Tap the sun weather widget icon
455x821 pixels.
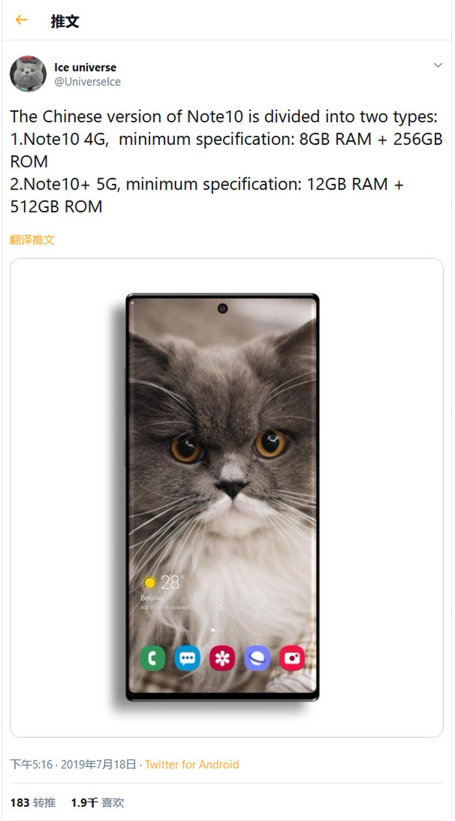pyautogui.click(x=150, y=582)
